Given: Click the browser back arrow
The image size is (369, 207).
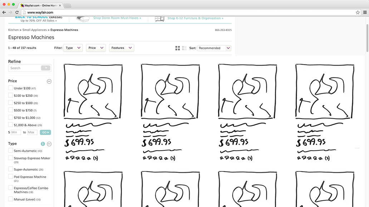Looking at the screenshot, I should pos(4,12).
